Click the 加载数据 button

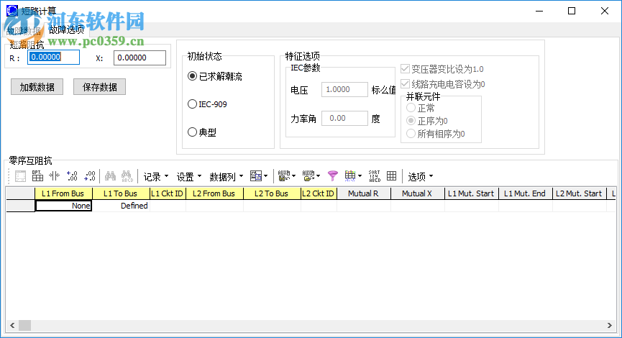pyautogui.click(x=37, y=87)
